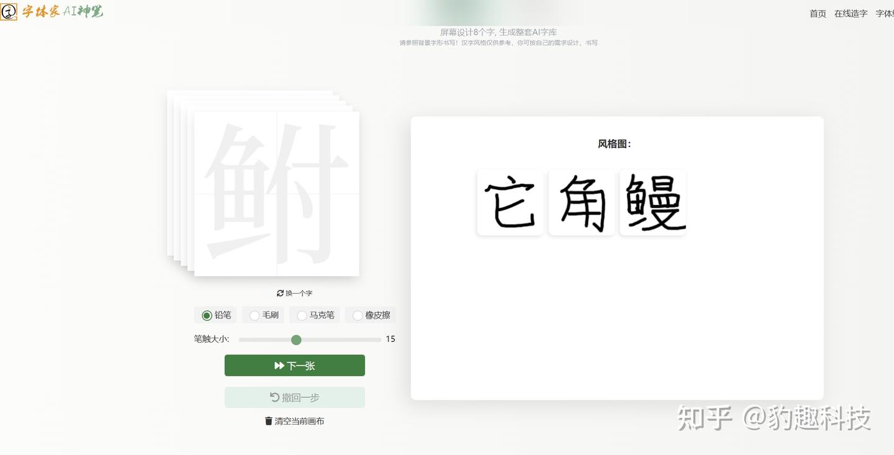The height and width of the screenshot is (455, 894).
Task: Click the undo arrow icon on 撤回一步
Action: coord(274,397)
